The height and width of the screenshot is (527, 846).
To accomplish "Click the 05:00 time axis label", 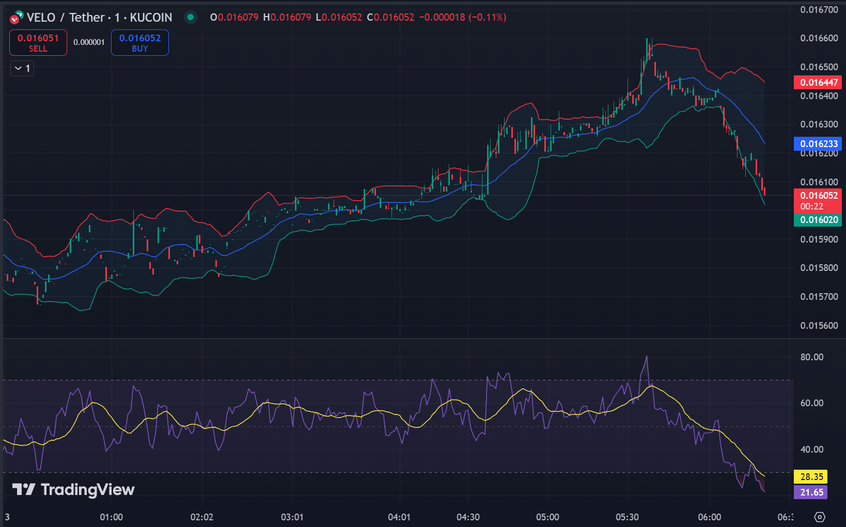I will pyautogui.click(x=547, y=517).
